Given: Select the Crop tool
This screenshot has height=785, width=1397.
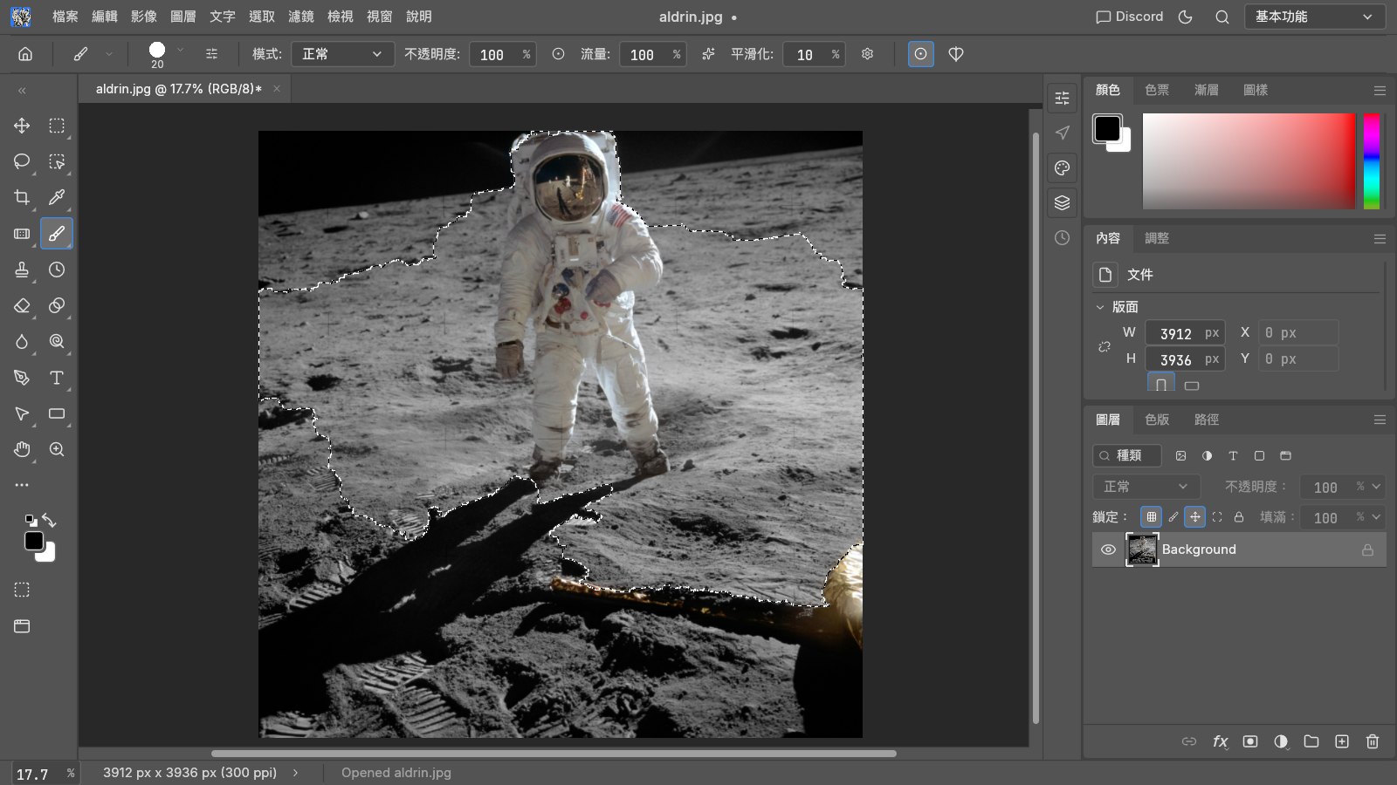Looking at the screenshot, I should [x=22, y=197].
